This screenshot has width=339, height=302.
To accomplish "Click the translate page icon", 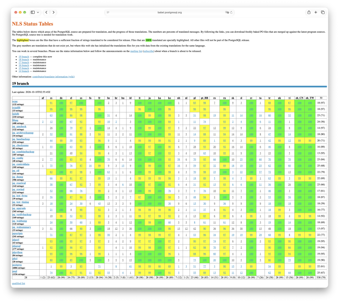I will (227, 12).
